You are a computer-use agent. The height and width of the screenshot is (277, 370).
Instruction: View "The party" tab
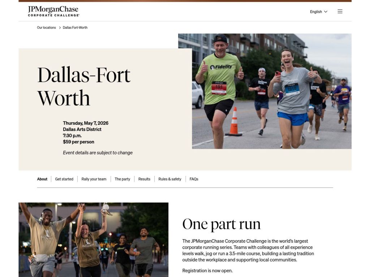(x=122, y=179)
